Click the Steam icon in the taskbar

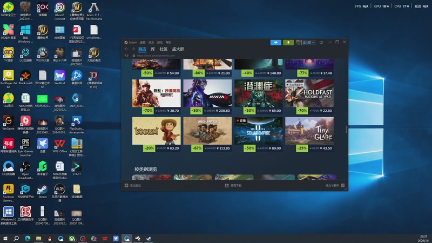click(149, 238)
